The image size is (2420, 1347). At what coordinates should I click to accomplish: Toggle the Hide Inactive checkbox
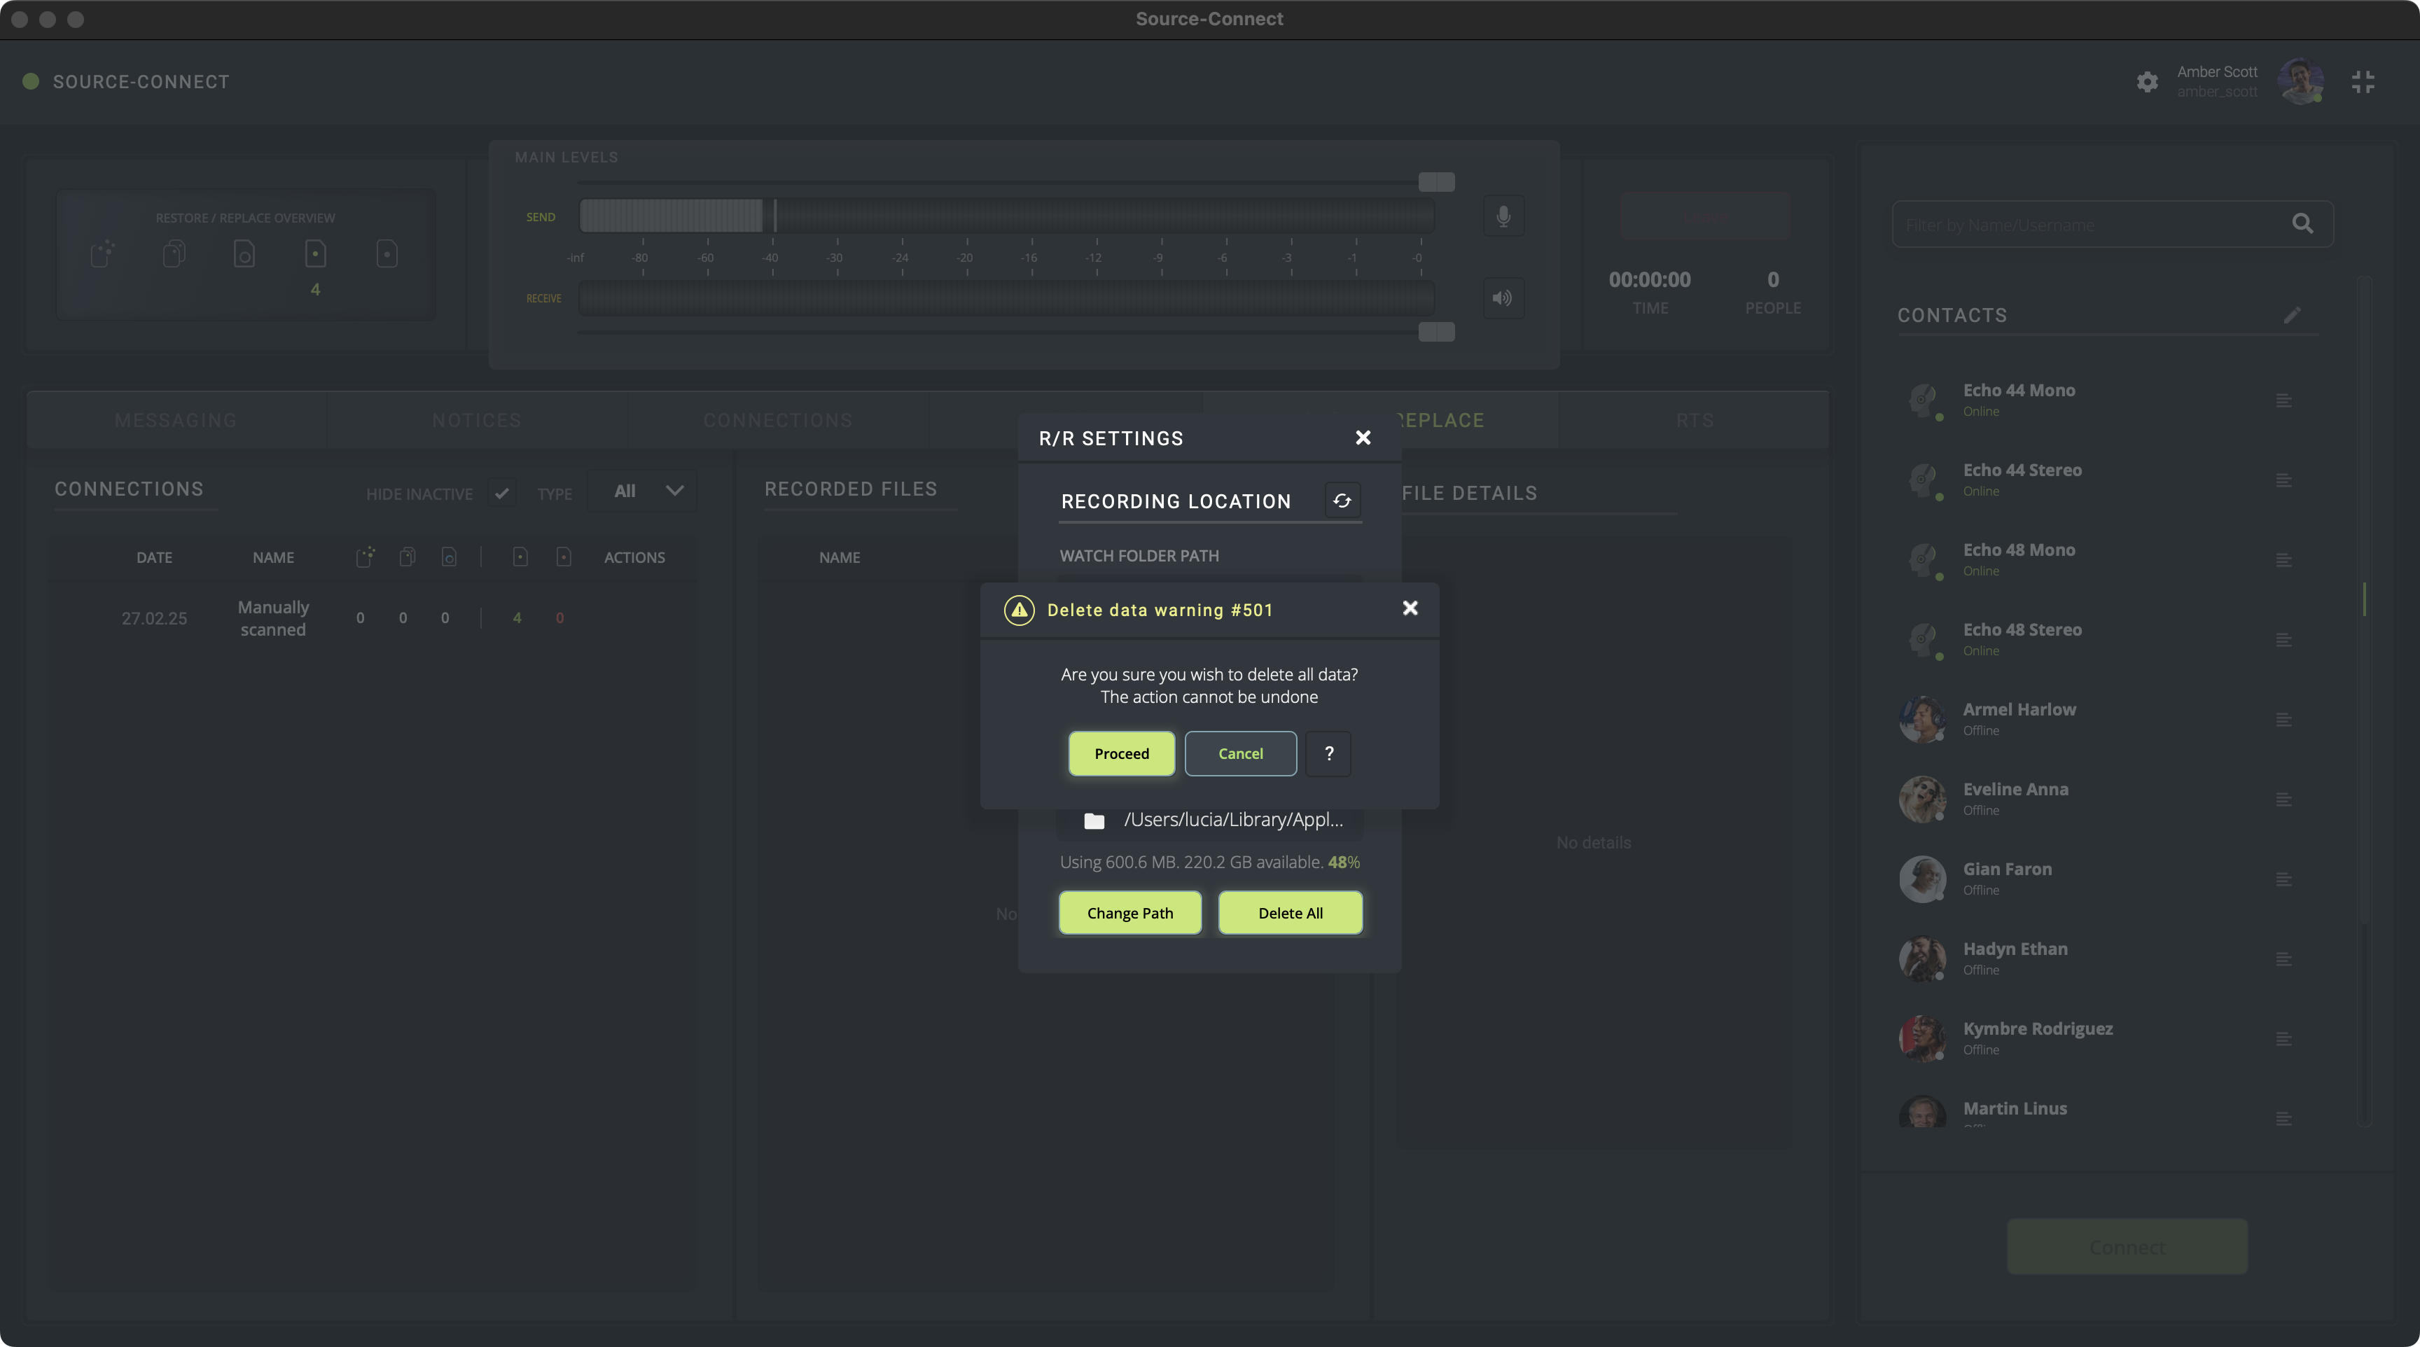point(501,492)
